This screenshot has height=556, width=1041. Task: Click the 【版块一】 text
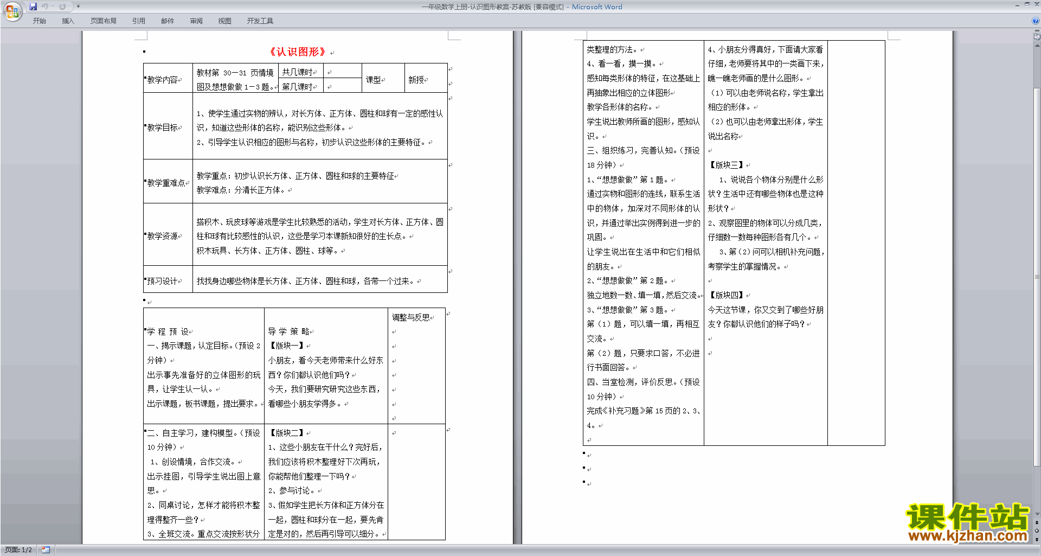pyautogui.click(x=287, y=346)
